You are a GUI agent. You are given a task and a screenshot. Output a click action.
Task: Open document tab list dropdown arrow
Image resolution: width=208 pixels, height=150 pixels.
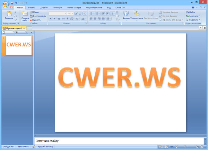pyautogui.click(x=201, y=28)
